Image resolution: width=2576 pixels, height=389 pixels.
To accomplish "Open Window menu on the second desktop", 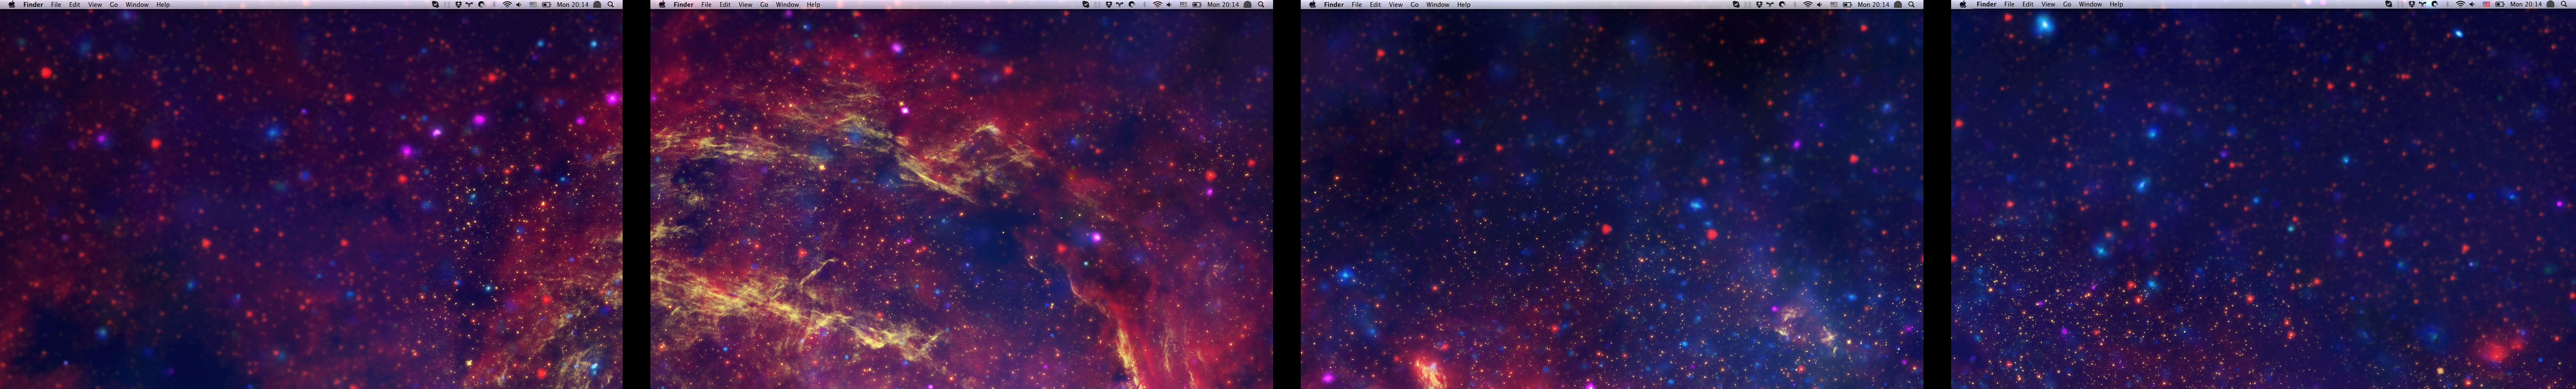I will pyautogui.click(x=788, y=5).
